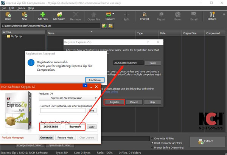This screenshot has width=227, height=155.
Task: Close the Register Express Zip dialog
Action: [158, 42]
